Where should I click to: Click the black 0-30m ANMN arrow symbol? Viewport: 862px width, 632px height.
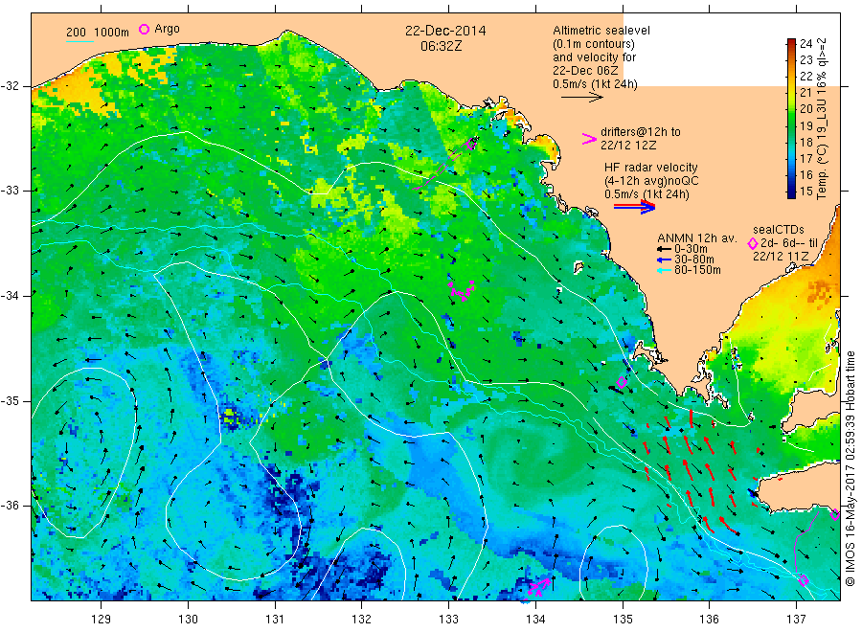[664, 249]
